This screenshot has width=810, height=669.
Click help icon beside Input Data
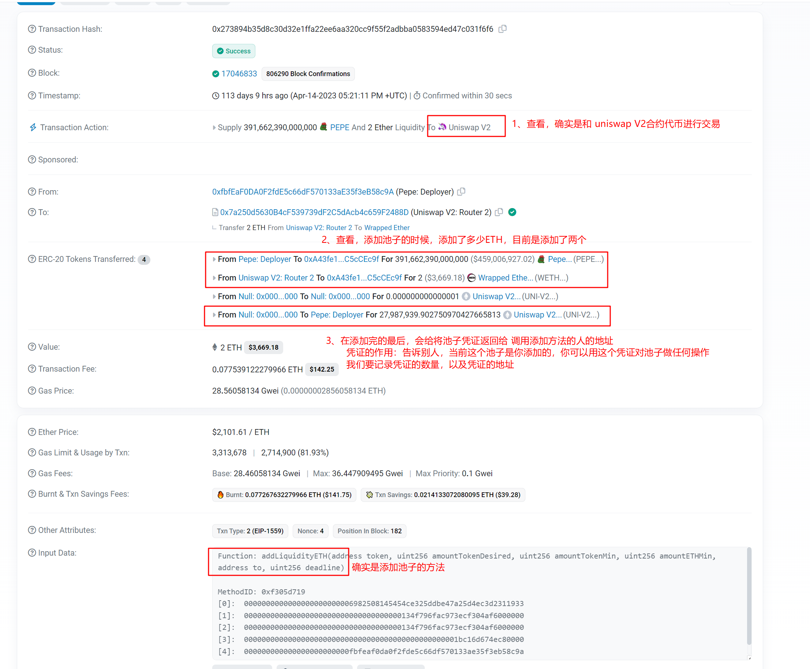[x=32, y=553]
